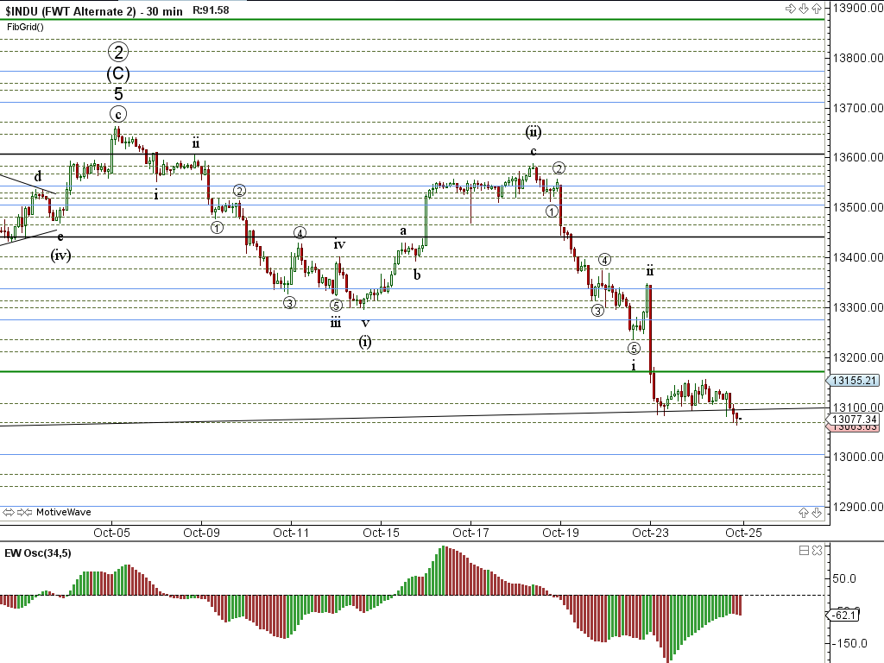This screenshot has height=663, width=884.
Task: Click the top-right down arrow icon
Action: pos(803,9)
